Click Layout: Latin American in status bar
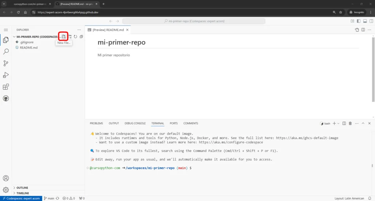 [x=349, y=198]
